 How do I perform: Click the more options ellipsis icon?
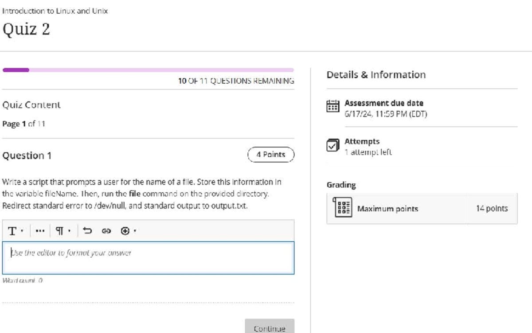point(40,231)
